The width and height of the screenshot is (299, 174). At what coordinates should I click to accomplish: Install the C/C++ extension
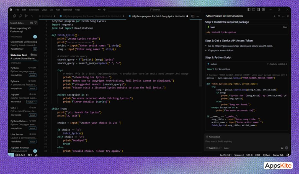32,115
